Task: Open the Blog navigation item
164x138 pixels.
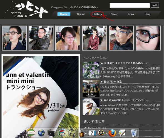Action: pos(147,14)
